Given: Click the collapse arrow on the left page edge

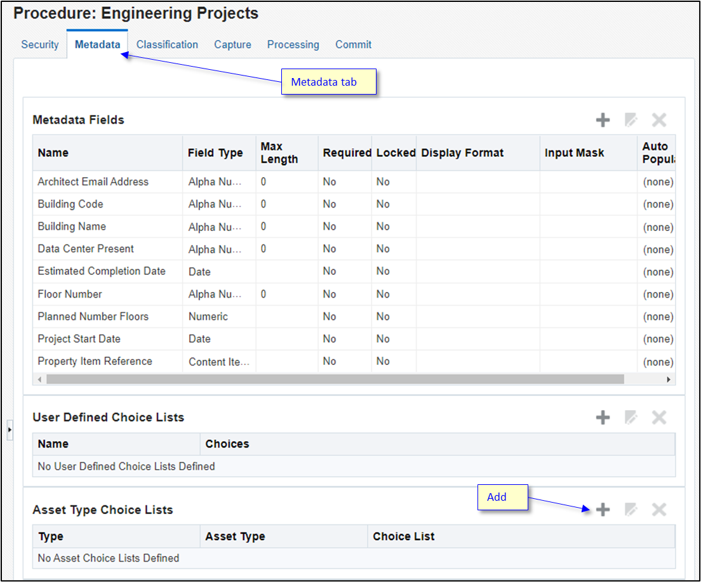Looking at the screenshot, I should point(10,429).
